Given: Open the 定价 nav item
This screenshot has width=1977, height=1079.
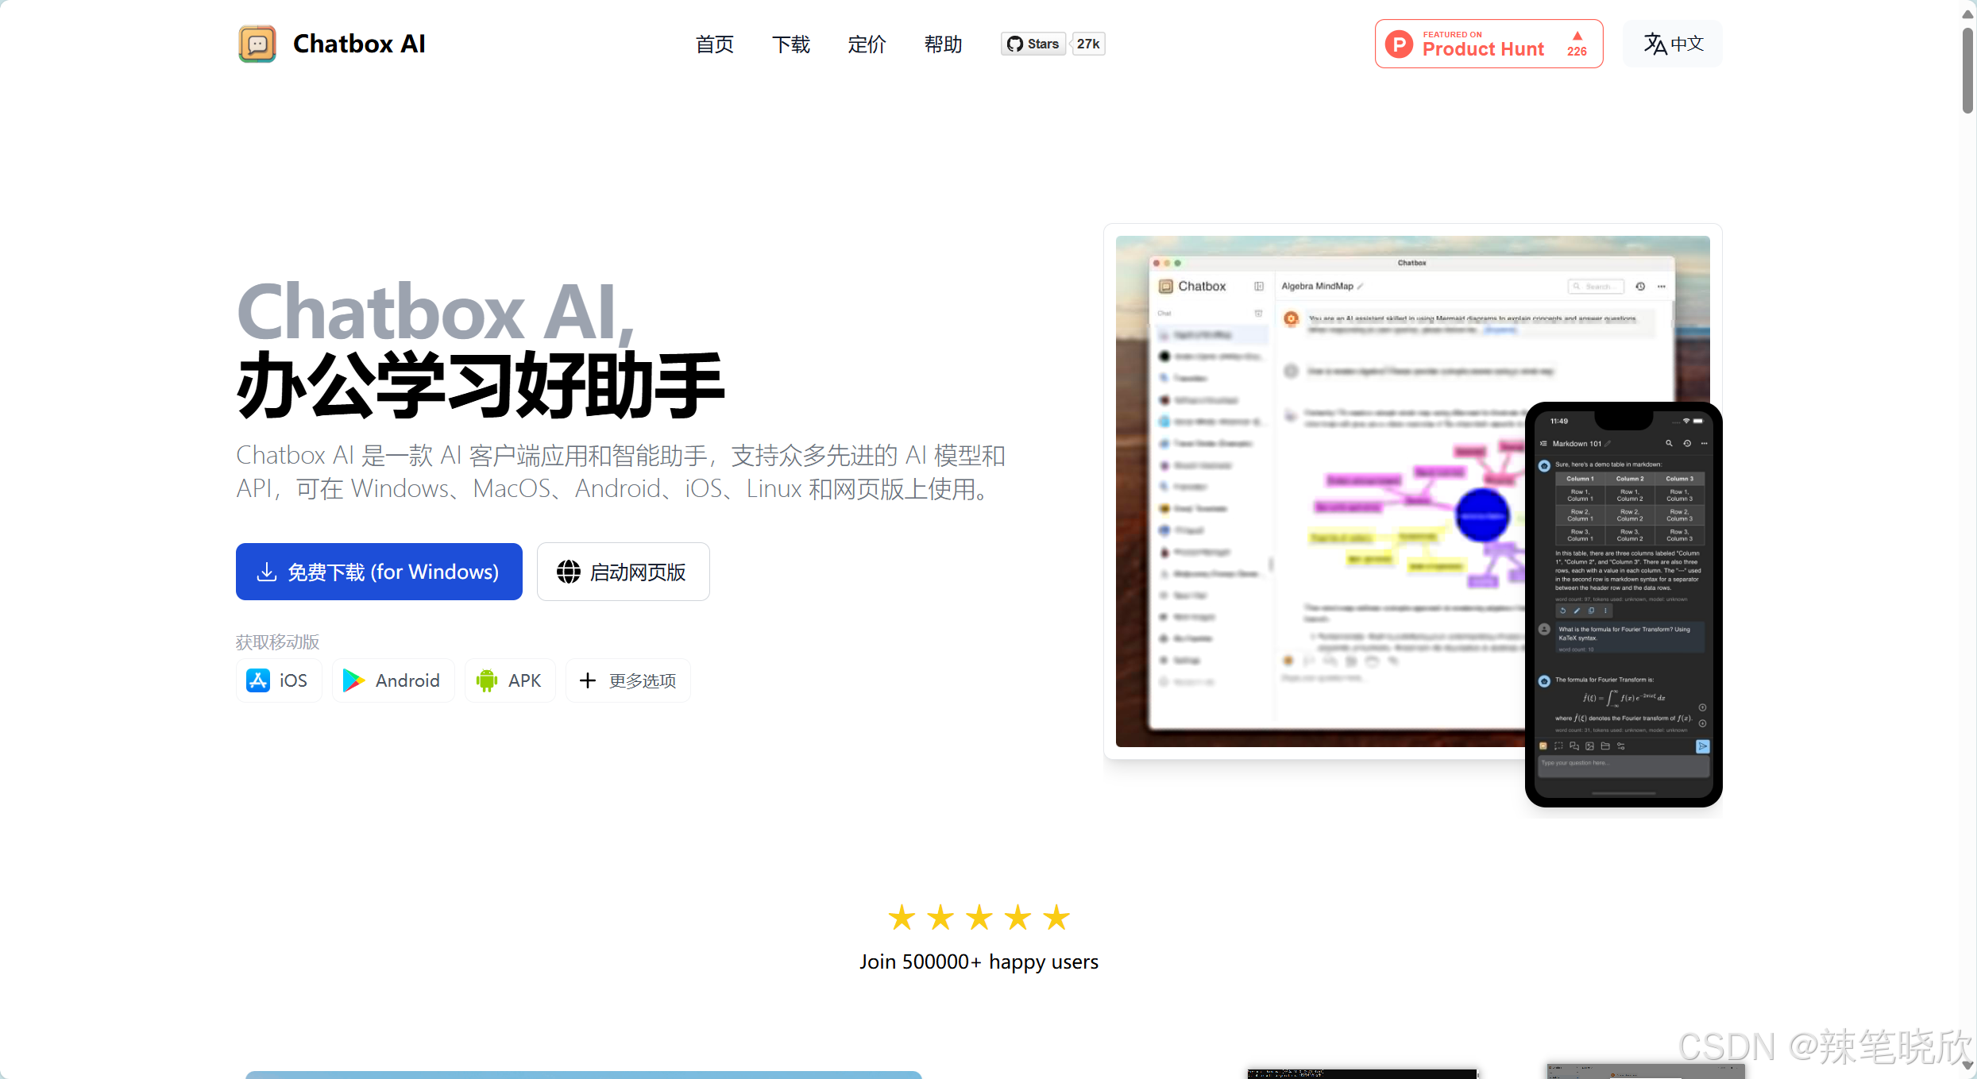Looking at the screenshot, I should [867, 44].
